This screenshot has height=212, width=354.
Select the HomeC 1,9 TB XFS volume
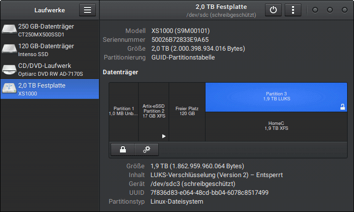pos(276,126)
